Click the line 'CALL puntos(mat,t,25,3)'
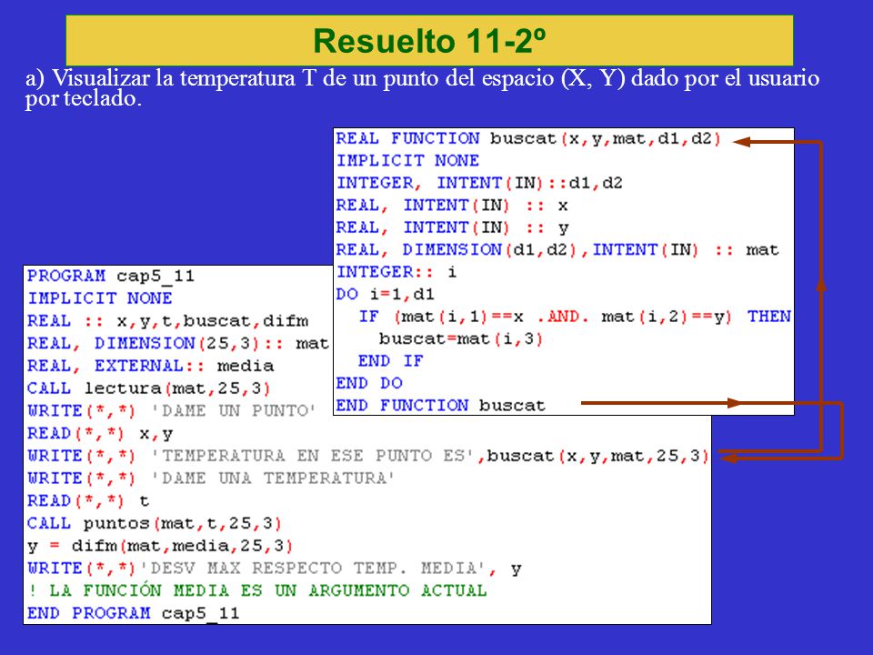 tap(155, 523)
